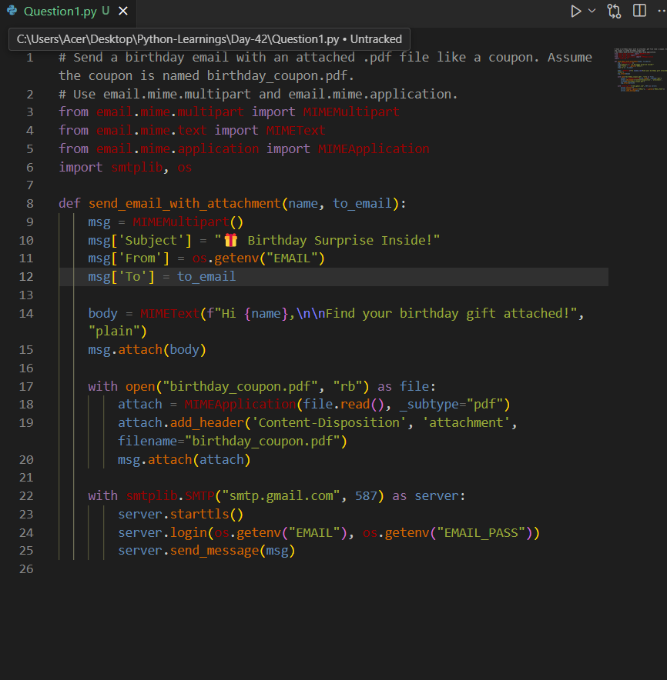Click msg.attach(attach) on line 20
This screenshot has height=680, width=667.
click(x=183, y=460)
